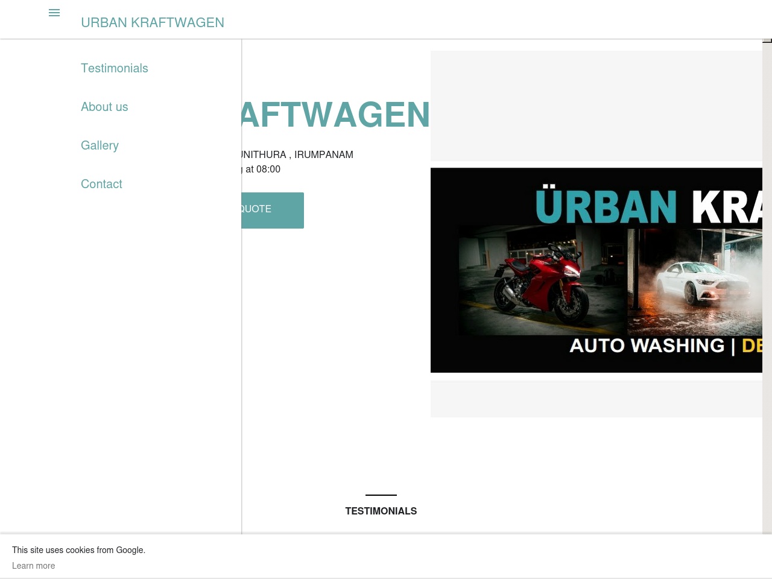
Task: Click the cookie notice 'This site uses cookies from Google.'
Action: coord(78,550)
